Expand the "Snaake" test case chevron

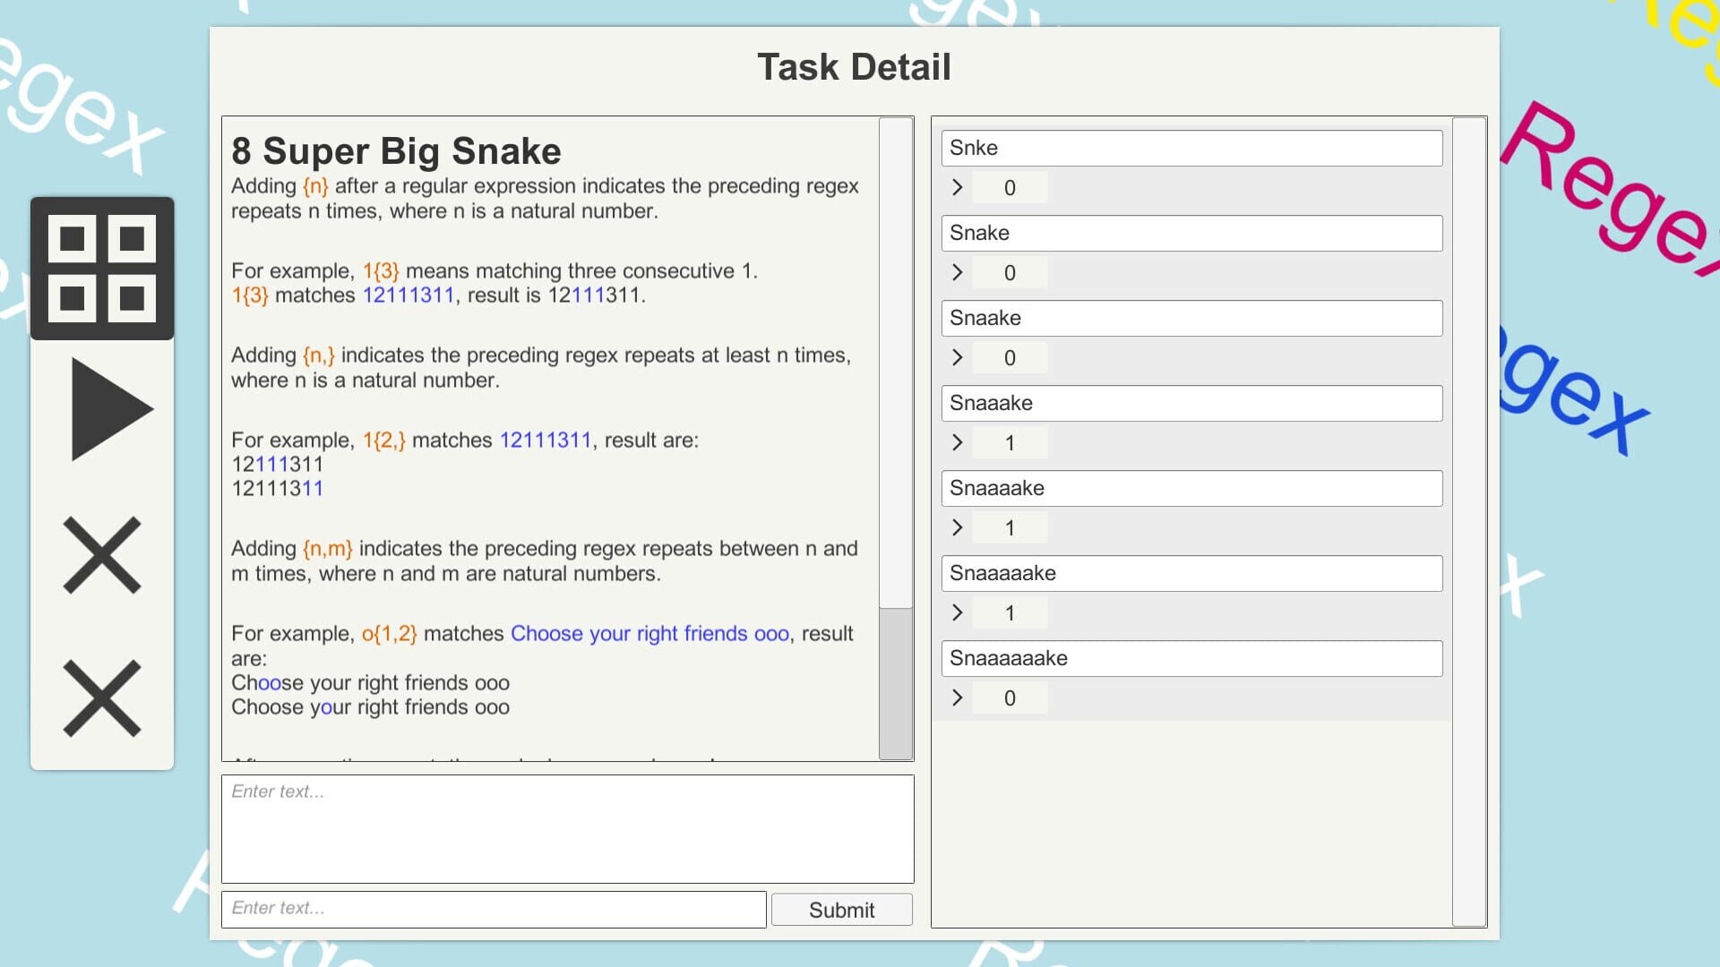point(957,357)
